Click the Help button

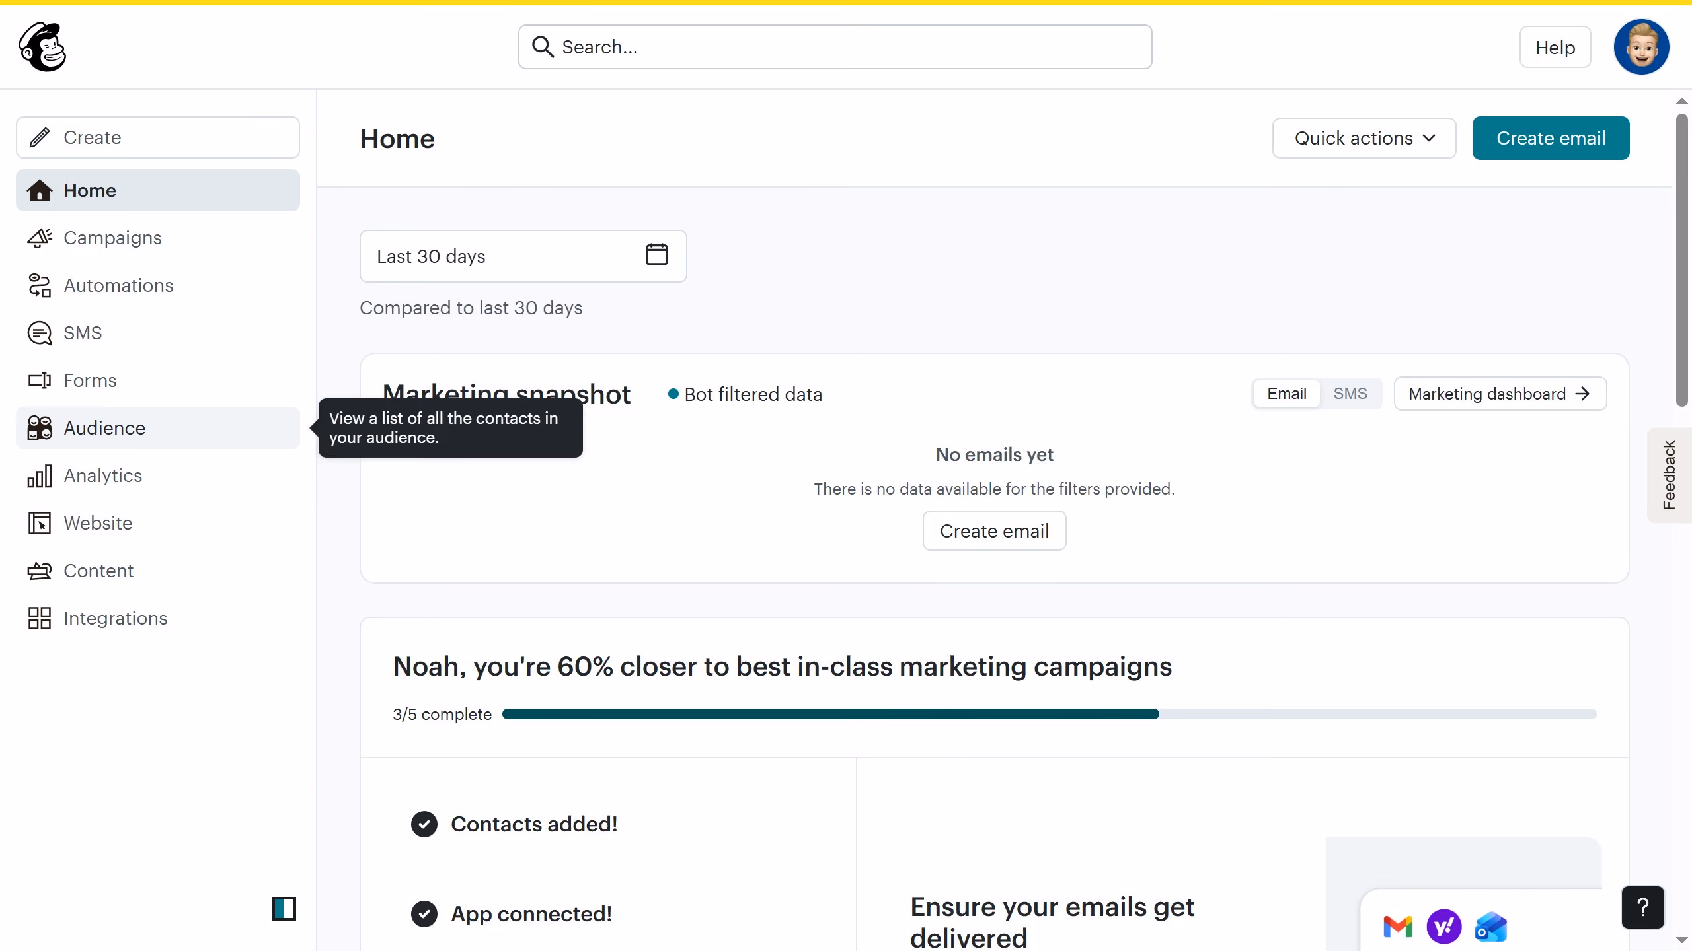pyautogui.click(x=1555, y=47)
